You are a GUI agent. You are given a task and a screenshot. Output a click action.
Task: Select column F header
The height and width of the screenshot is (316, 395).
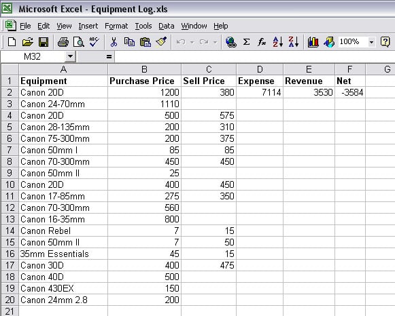click(x=350, y=69)
